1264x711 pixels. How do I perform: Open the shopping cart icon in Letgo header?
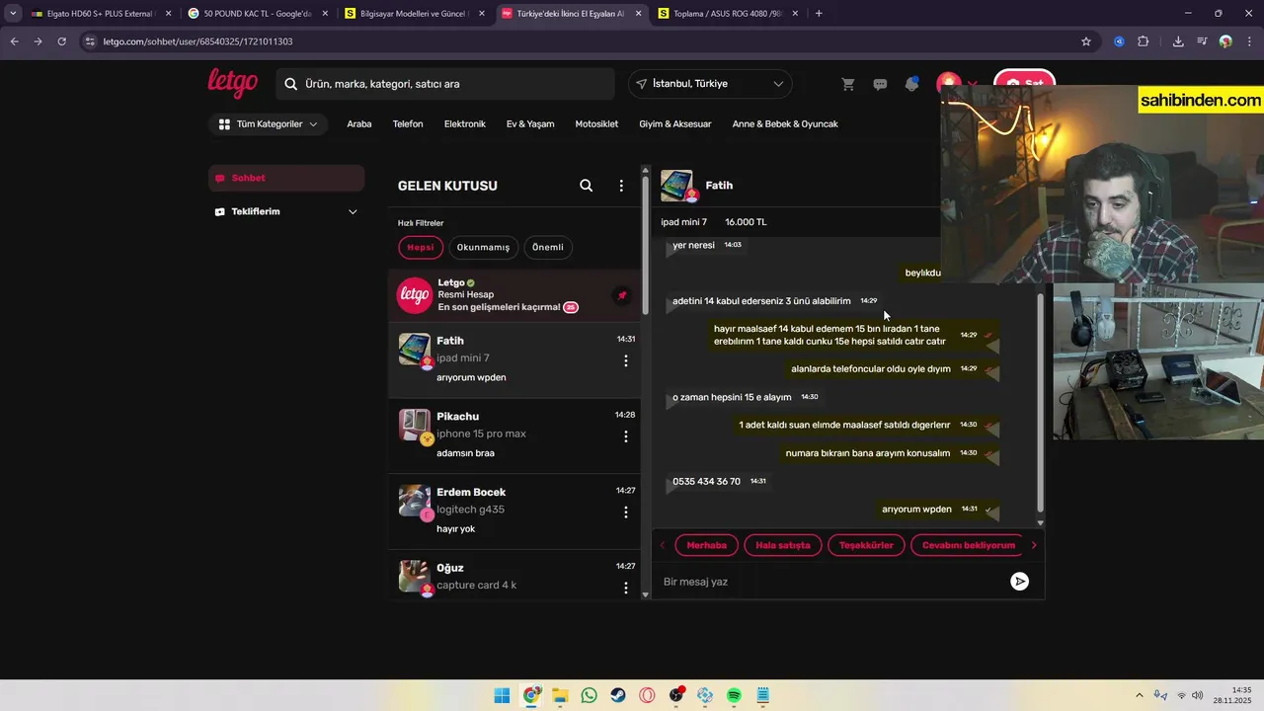847,84
